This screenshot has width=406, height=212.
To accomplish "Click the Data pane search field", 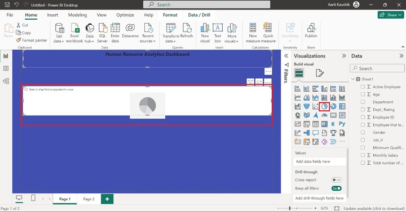I will 377,69.
